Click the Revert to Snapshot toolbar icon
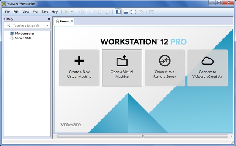The height and width of the screenshot is (146, 236). point(100,12)
